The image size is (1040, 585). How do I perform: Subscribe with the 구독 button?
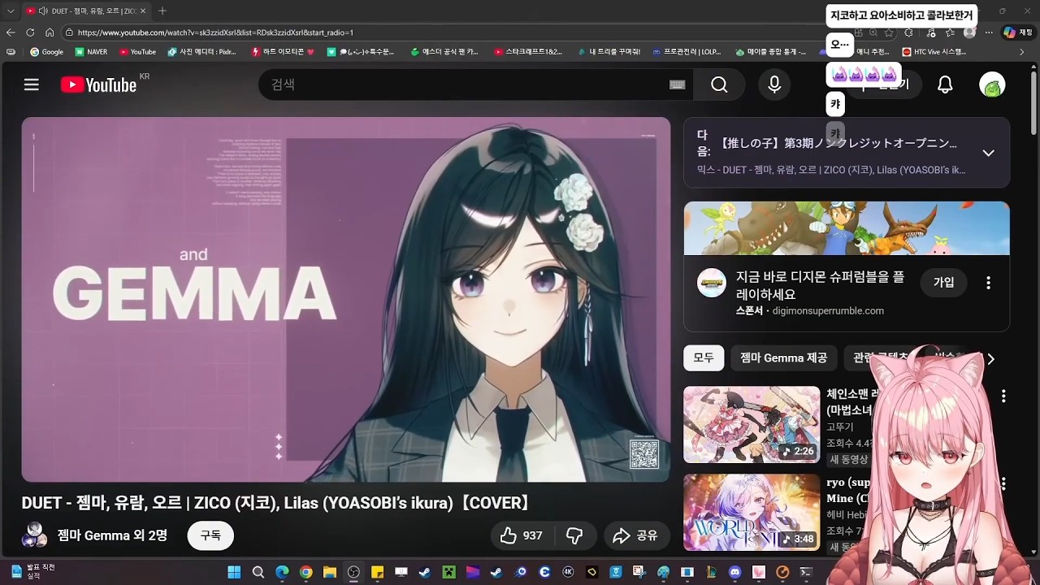tap(210, 535)
